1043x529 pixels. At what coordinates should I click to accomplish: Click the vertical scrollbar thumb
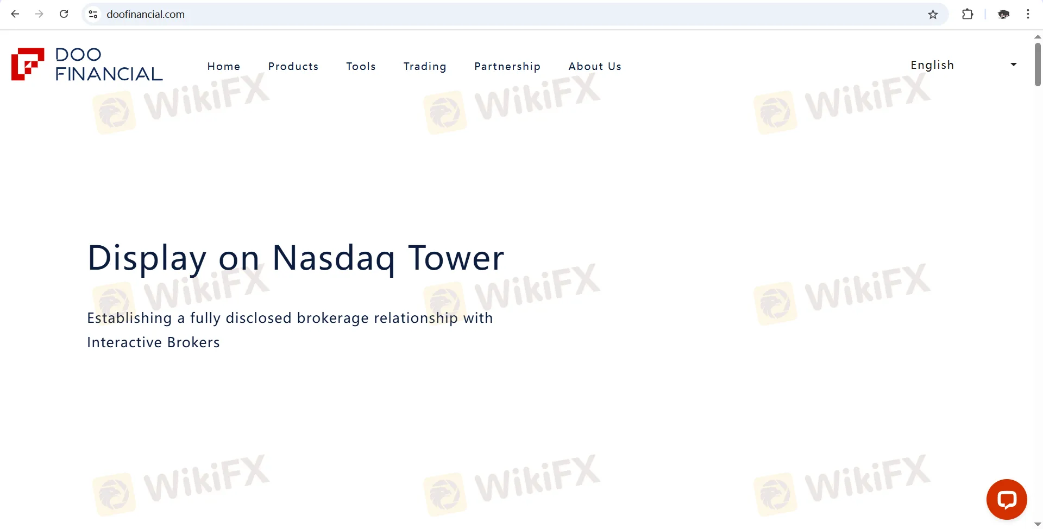point(1037,64)
